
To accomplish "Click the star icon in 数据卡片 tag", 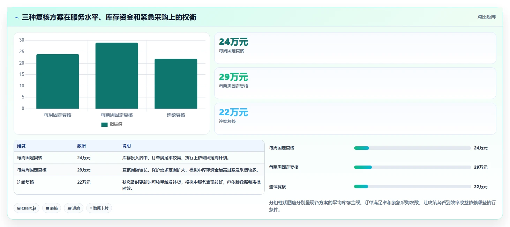I will [91, 208].
